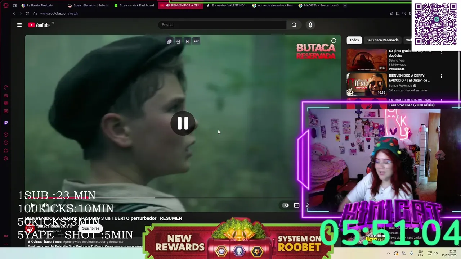Image resolution: width=461 pixels, height=259 pixels.
Task: Switch to StreamElements Subathon tab
Action: click(x=88, y=5)
